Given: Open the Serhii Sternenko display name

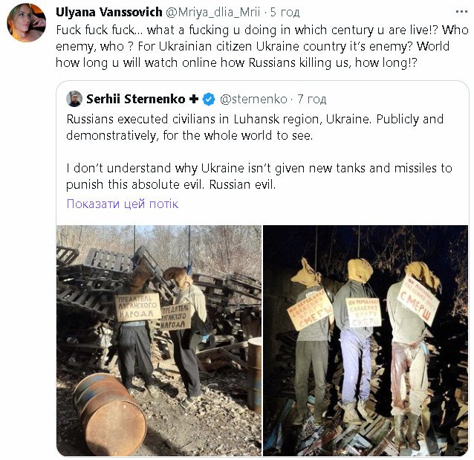Looking at the screenshot, I should (x=135, y=99).
